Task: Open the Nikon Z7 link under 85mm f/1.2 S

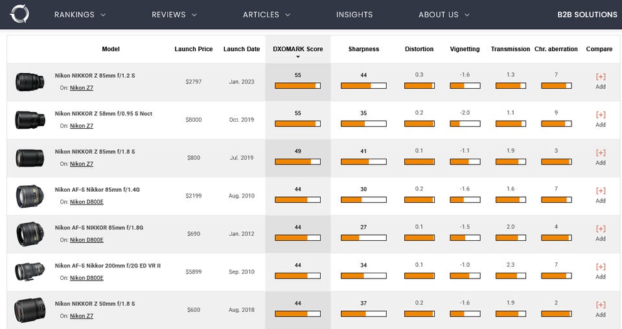Action: pos(82,87)
